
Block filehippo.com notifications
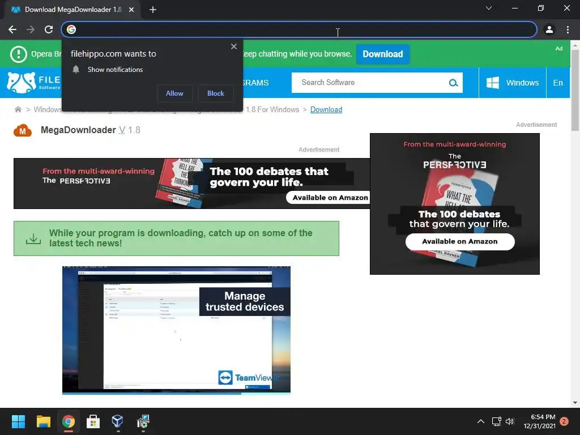point(216,93)
